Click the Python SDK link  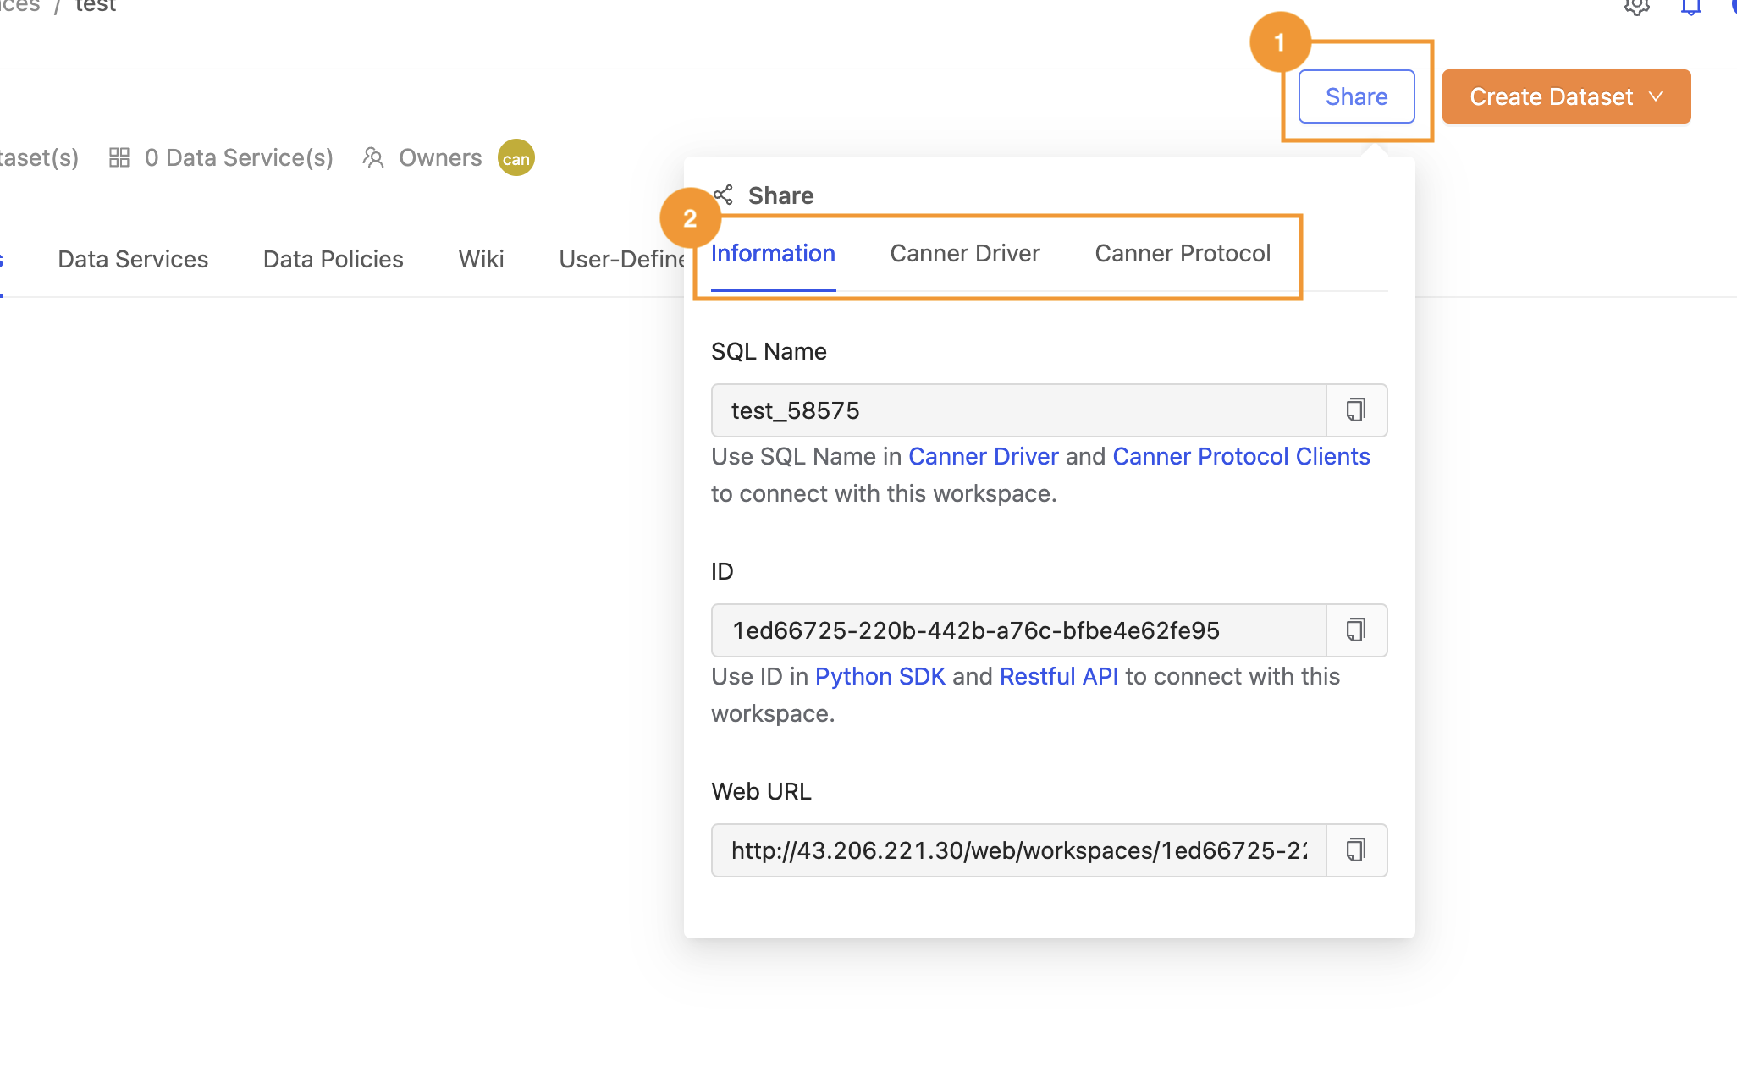[879, 674]
